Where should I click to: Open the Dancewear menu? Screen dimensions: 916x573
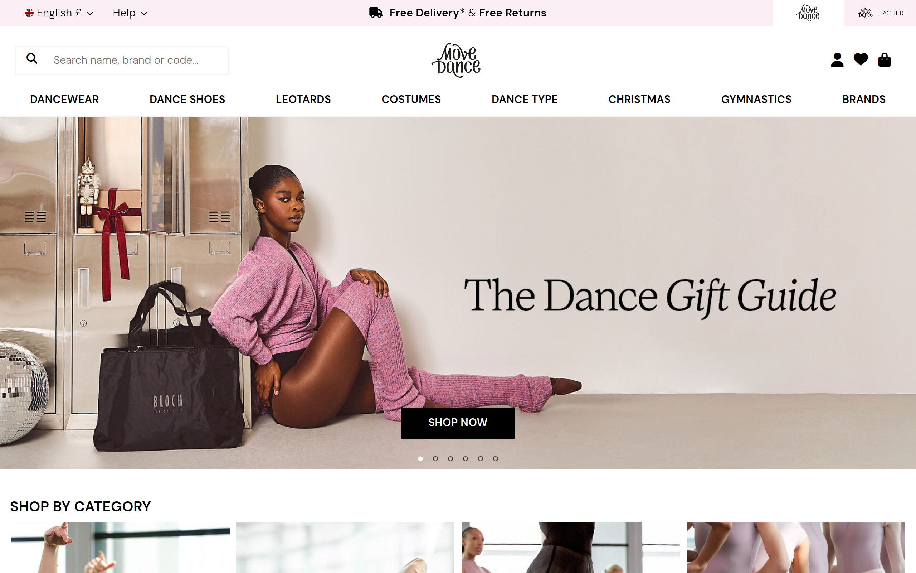(x=64, y=99)
